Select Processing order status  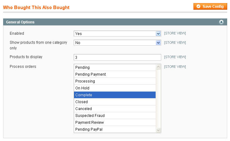(x=115, y=81)
